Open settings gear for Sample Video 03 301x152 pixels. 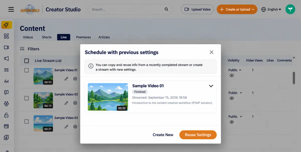[75, 126]
